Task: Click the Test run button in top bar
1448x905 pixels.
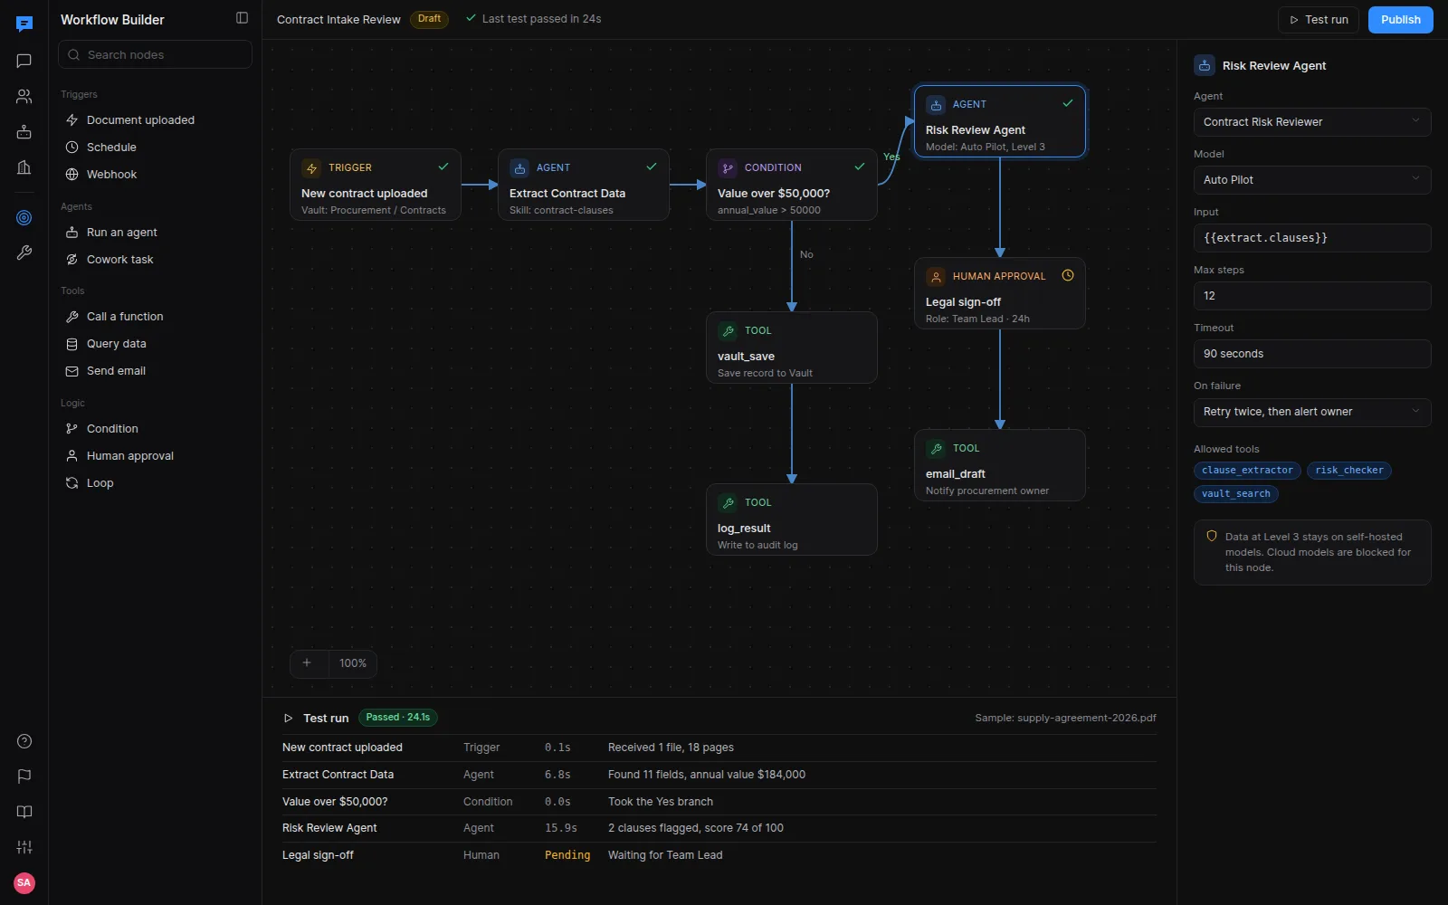Action: click(x=1319, y=20)
